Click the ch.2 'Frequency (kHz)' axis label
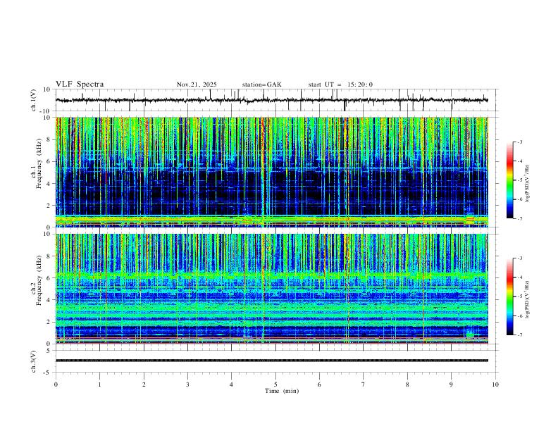 click(39, 280)
